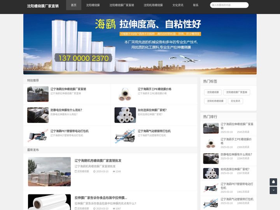Open recommended article 如何选择拉伸膜厂家呢?

pos(152,110)
